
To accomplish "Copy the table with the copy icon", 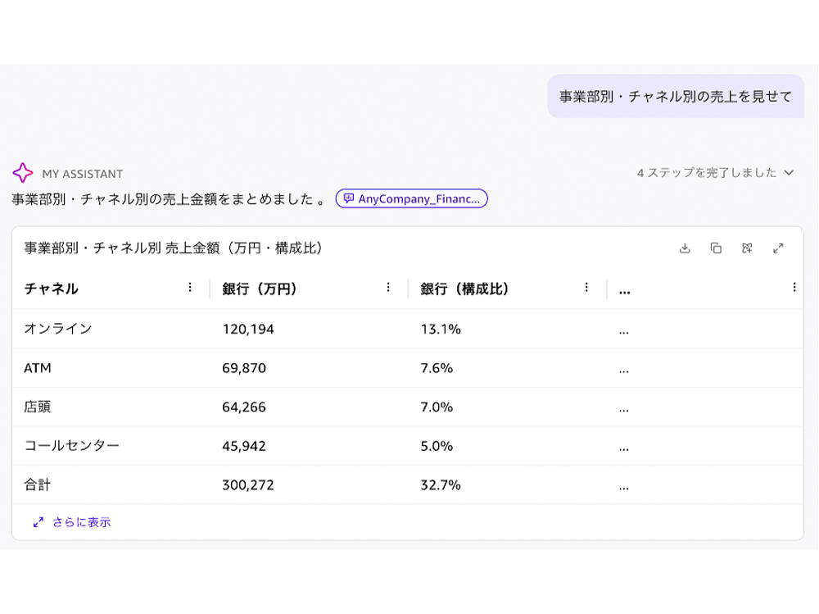I will pyautogui.click(x=716, y=248).
